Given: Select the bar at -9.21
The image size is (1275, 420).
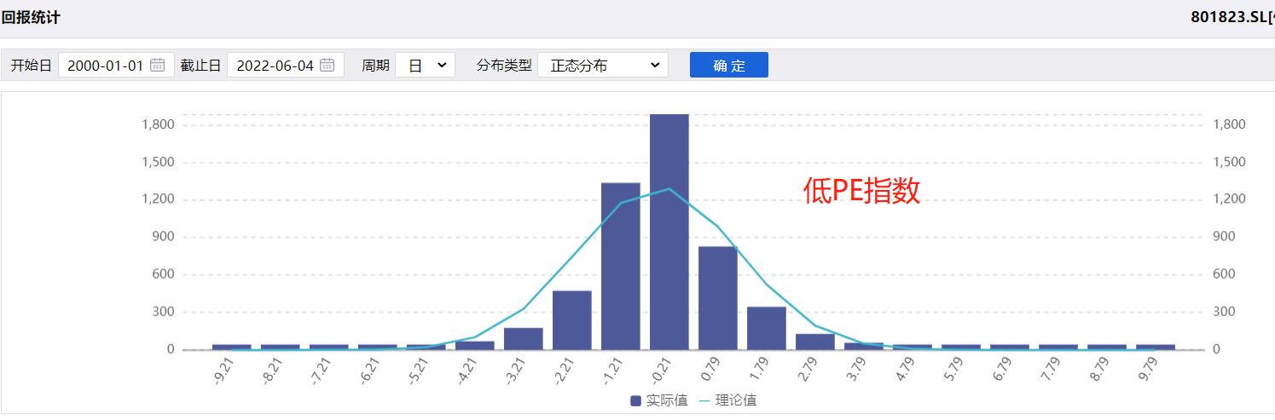Looking at the screenshot, I should (x=232, y=347).
